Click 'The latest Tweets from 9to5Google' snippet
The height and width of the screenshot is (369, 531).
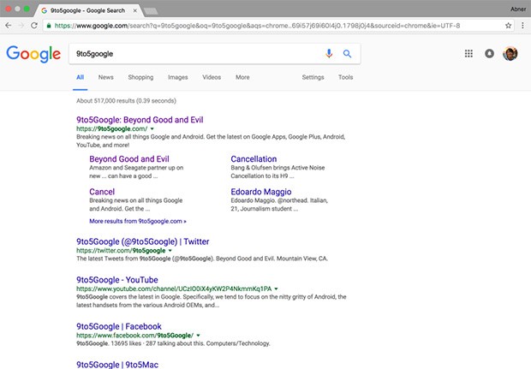tap(202, 259)
